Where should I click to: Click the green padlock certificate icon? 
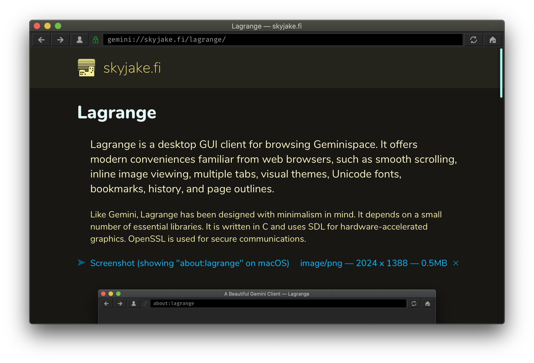pyautogui.click(x=96, y=40)
